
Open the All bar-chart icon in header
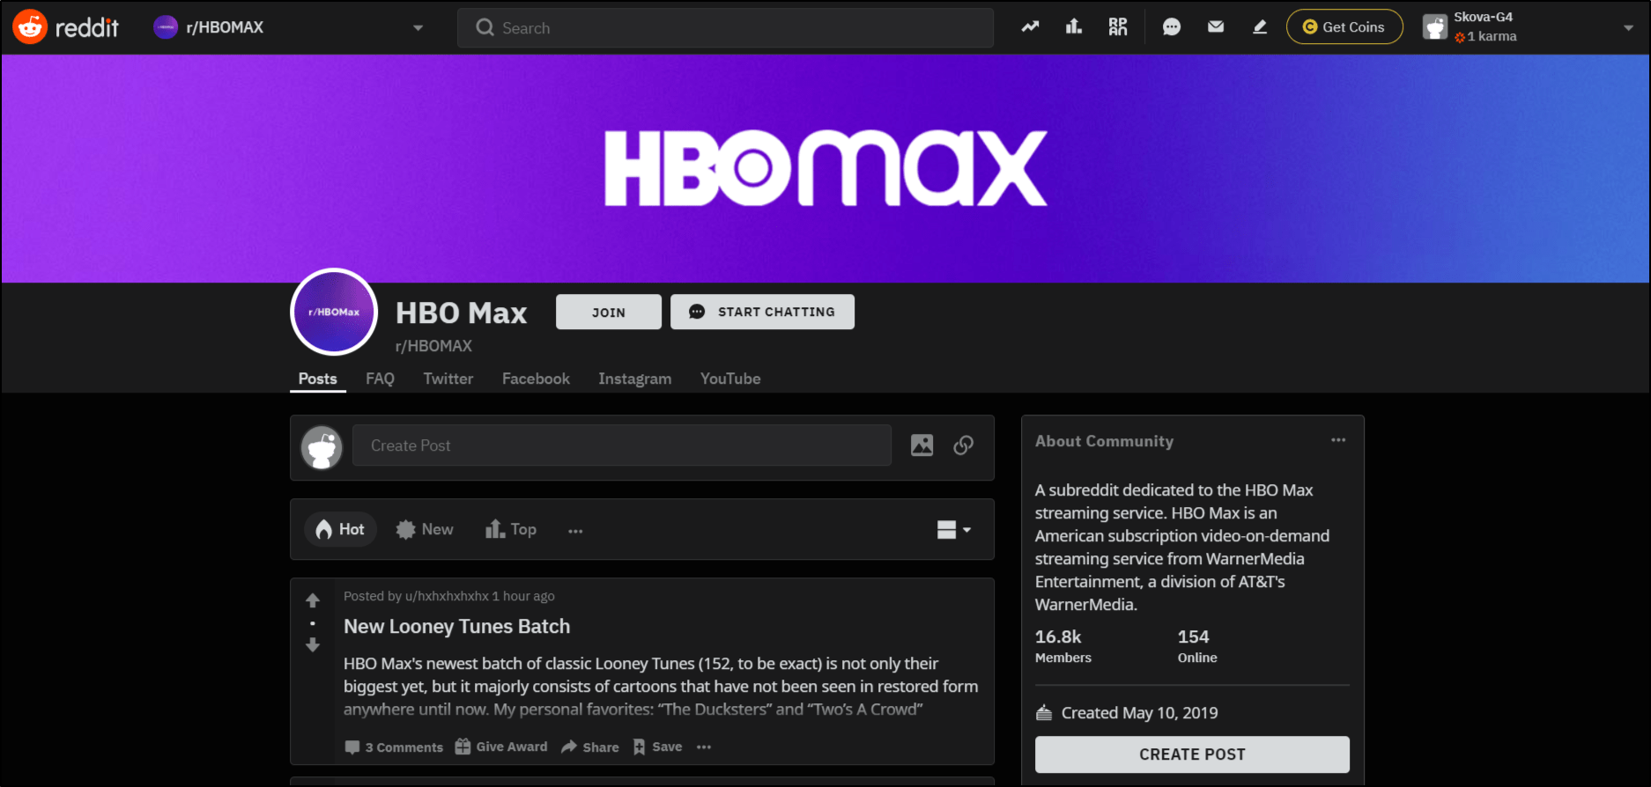(x=1074, y=27)
